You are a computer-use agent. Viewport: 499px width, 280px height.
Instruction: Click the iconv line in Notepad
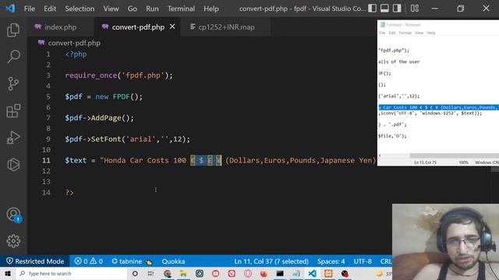click(x=430, y=113)
